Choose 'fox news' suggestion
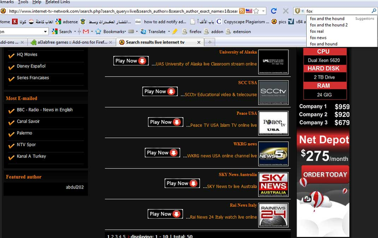 318,38
